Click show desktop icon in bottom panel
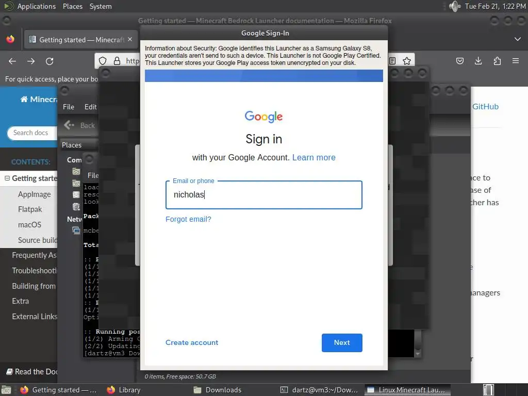528x396 pixels. [x=6, y=390]
